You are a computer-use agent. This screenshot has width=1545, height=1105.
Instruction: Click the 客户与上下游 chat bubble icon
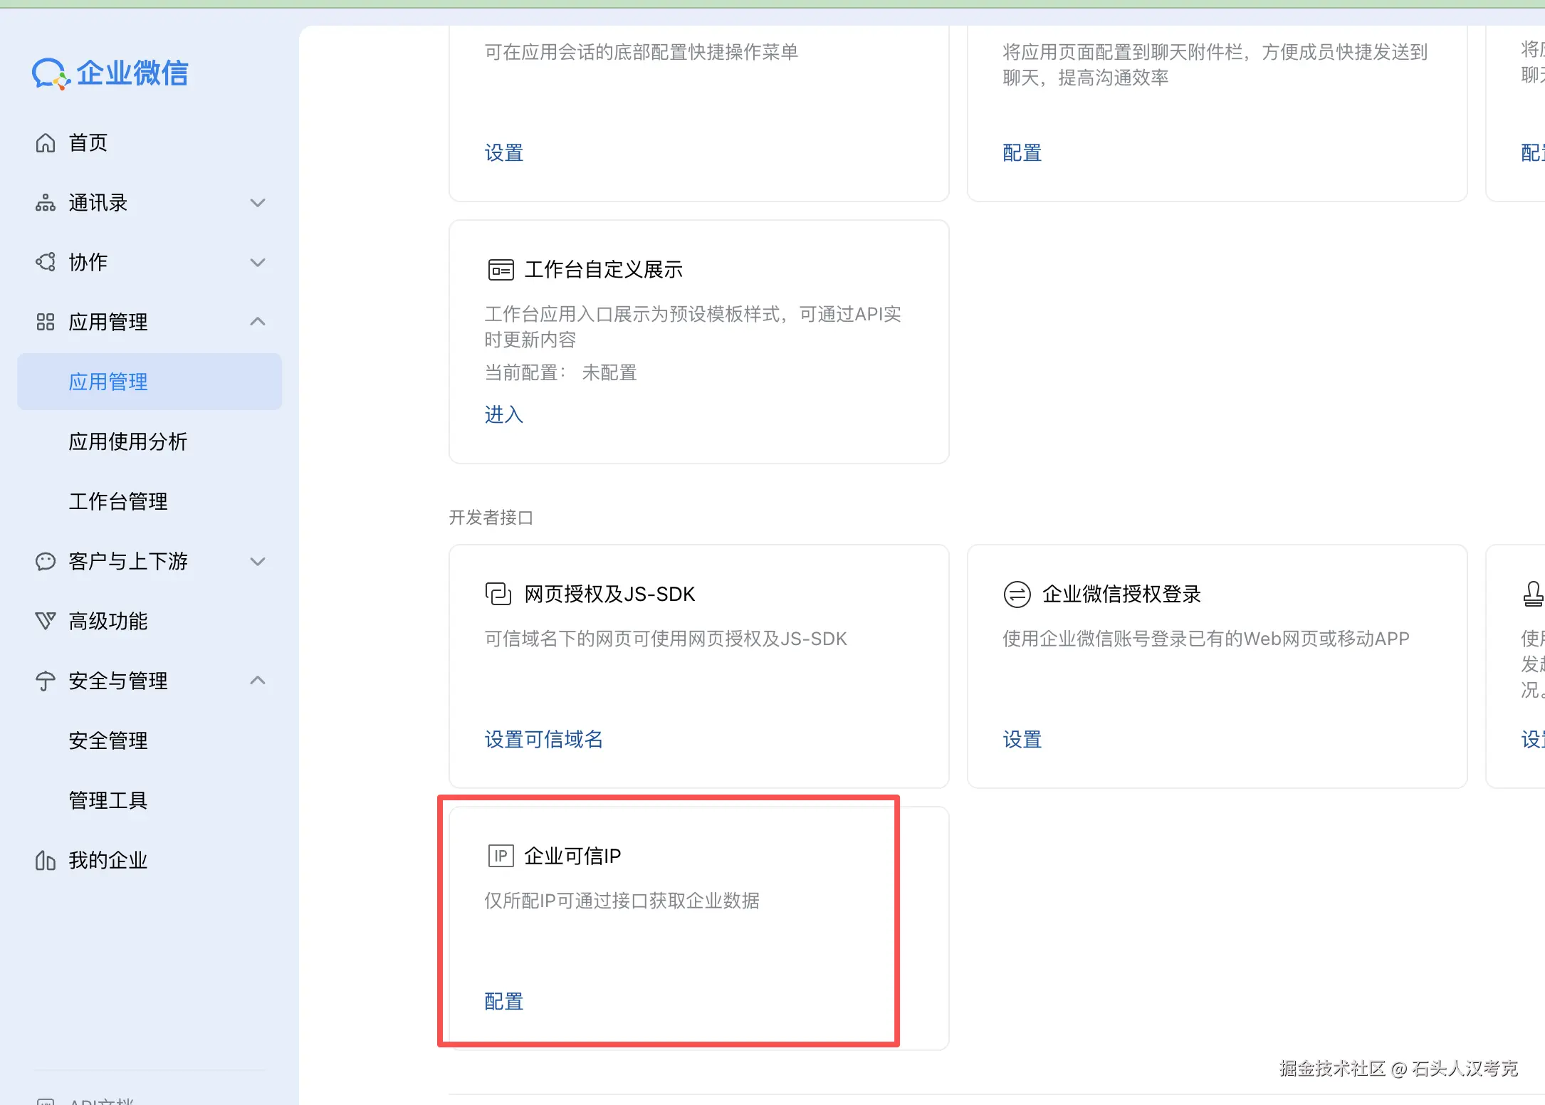coord(46,562)
